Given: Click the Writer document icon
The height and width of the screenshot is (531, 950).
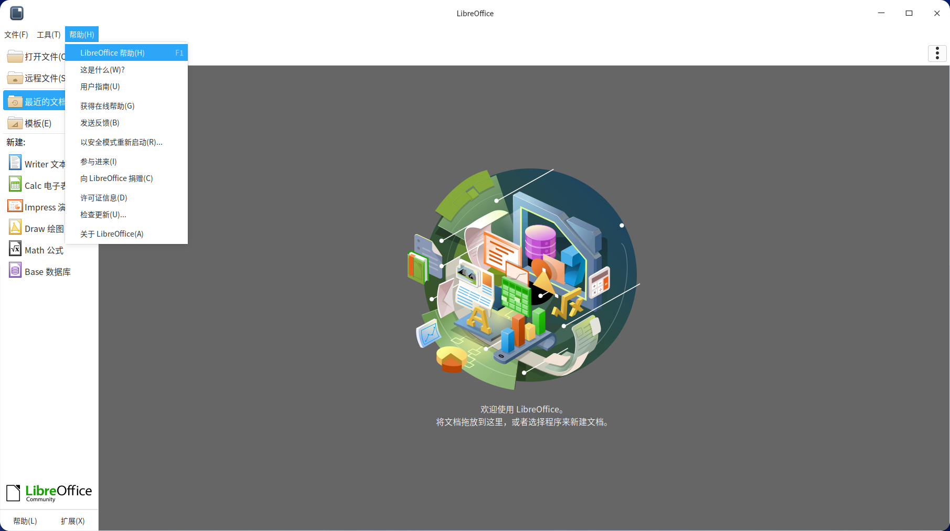Looking at the screenshot, I should (15, 163).
